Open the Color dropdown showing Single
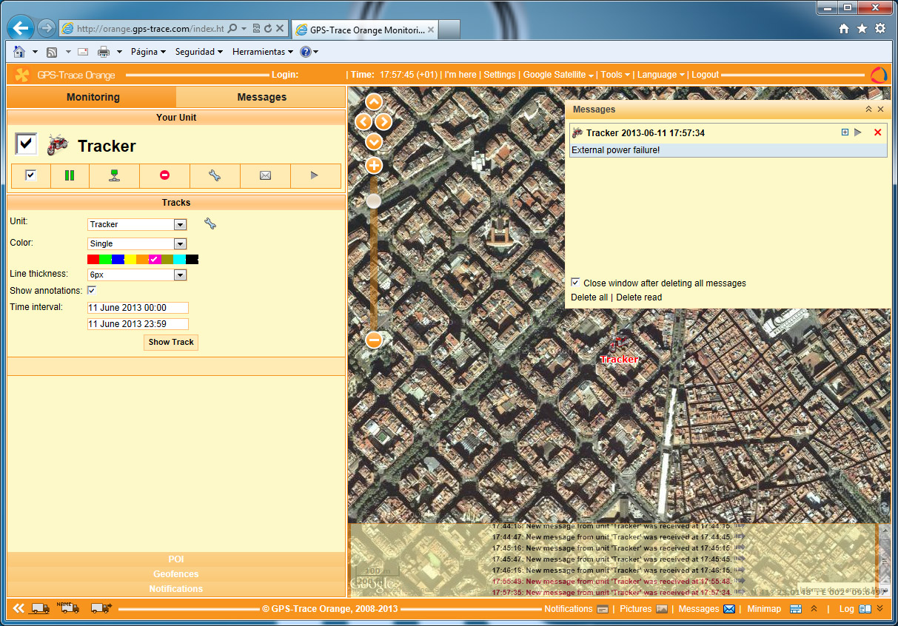The height and width of the screenshot is (626, 898). click(137, 243)
